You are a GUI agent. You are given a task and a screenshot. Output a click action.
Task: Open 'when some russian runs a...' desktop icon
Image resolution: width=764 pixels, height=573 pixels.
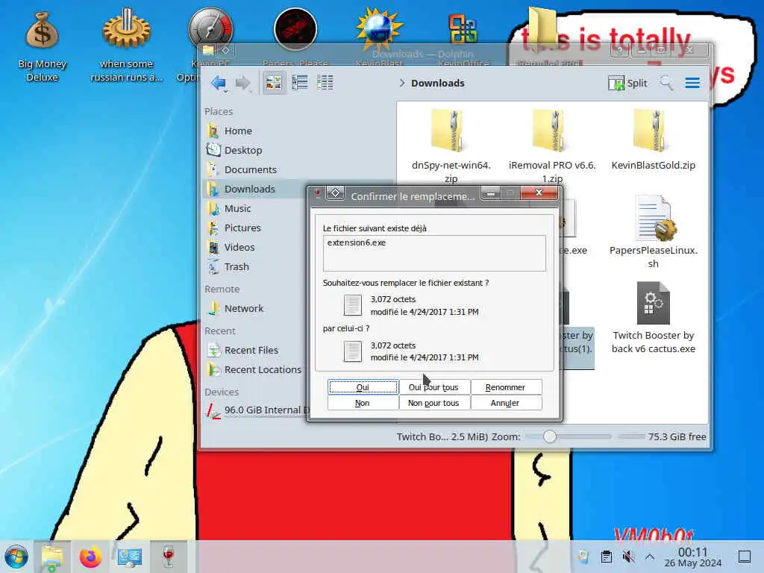[x=126, y=45]
